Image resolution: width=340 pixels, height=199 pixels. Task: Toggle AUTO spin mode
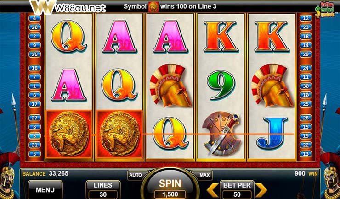(136, 175)
